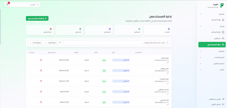Viewport: 227px width, 108px height.
Task: Click the role badge icon in the هناء الكردي row
Action: click(x=128, y=102)
